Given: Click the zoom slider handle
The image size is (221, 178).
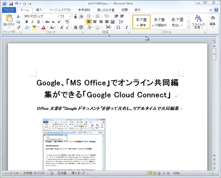Looking at the screenshot, I should [198, 173].
